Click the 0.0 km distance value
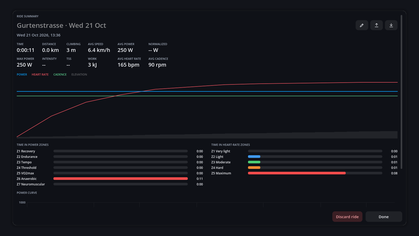 point(51,50)
